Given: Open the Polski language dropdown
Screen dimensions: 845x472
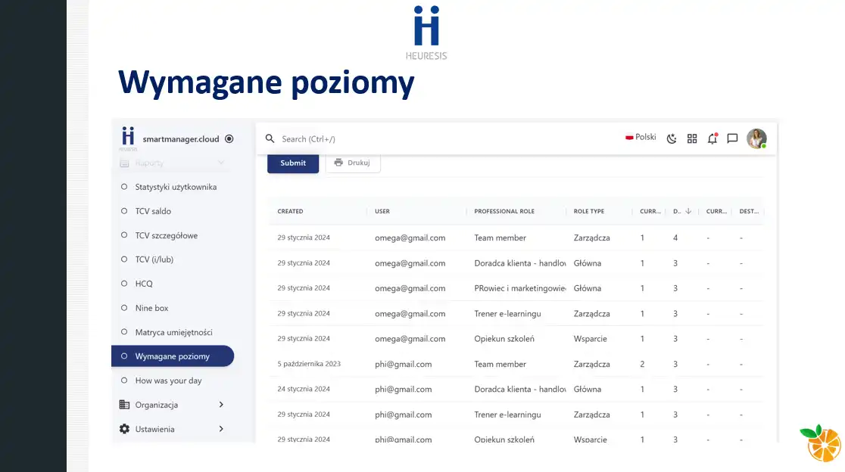Looking at the screenshot, I should pyautogui.click(x=641, y=138).
